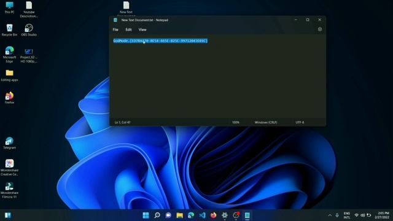The image size is (393, 221).
Task: Select Youtube Description desktop file
Action: (x=29, y=10)
